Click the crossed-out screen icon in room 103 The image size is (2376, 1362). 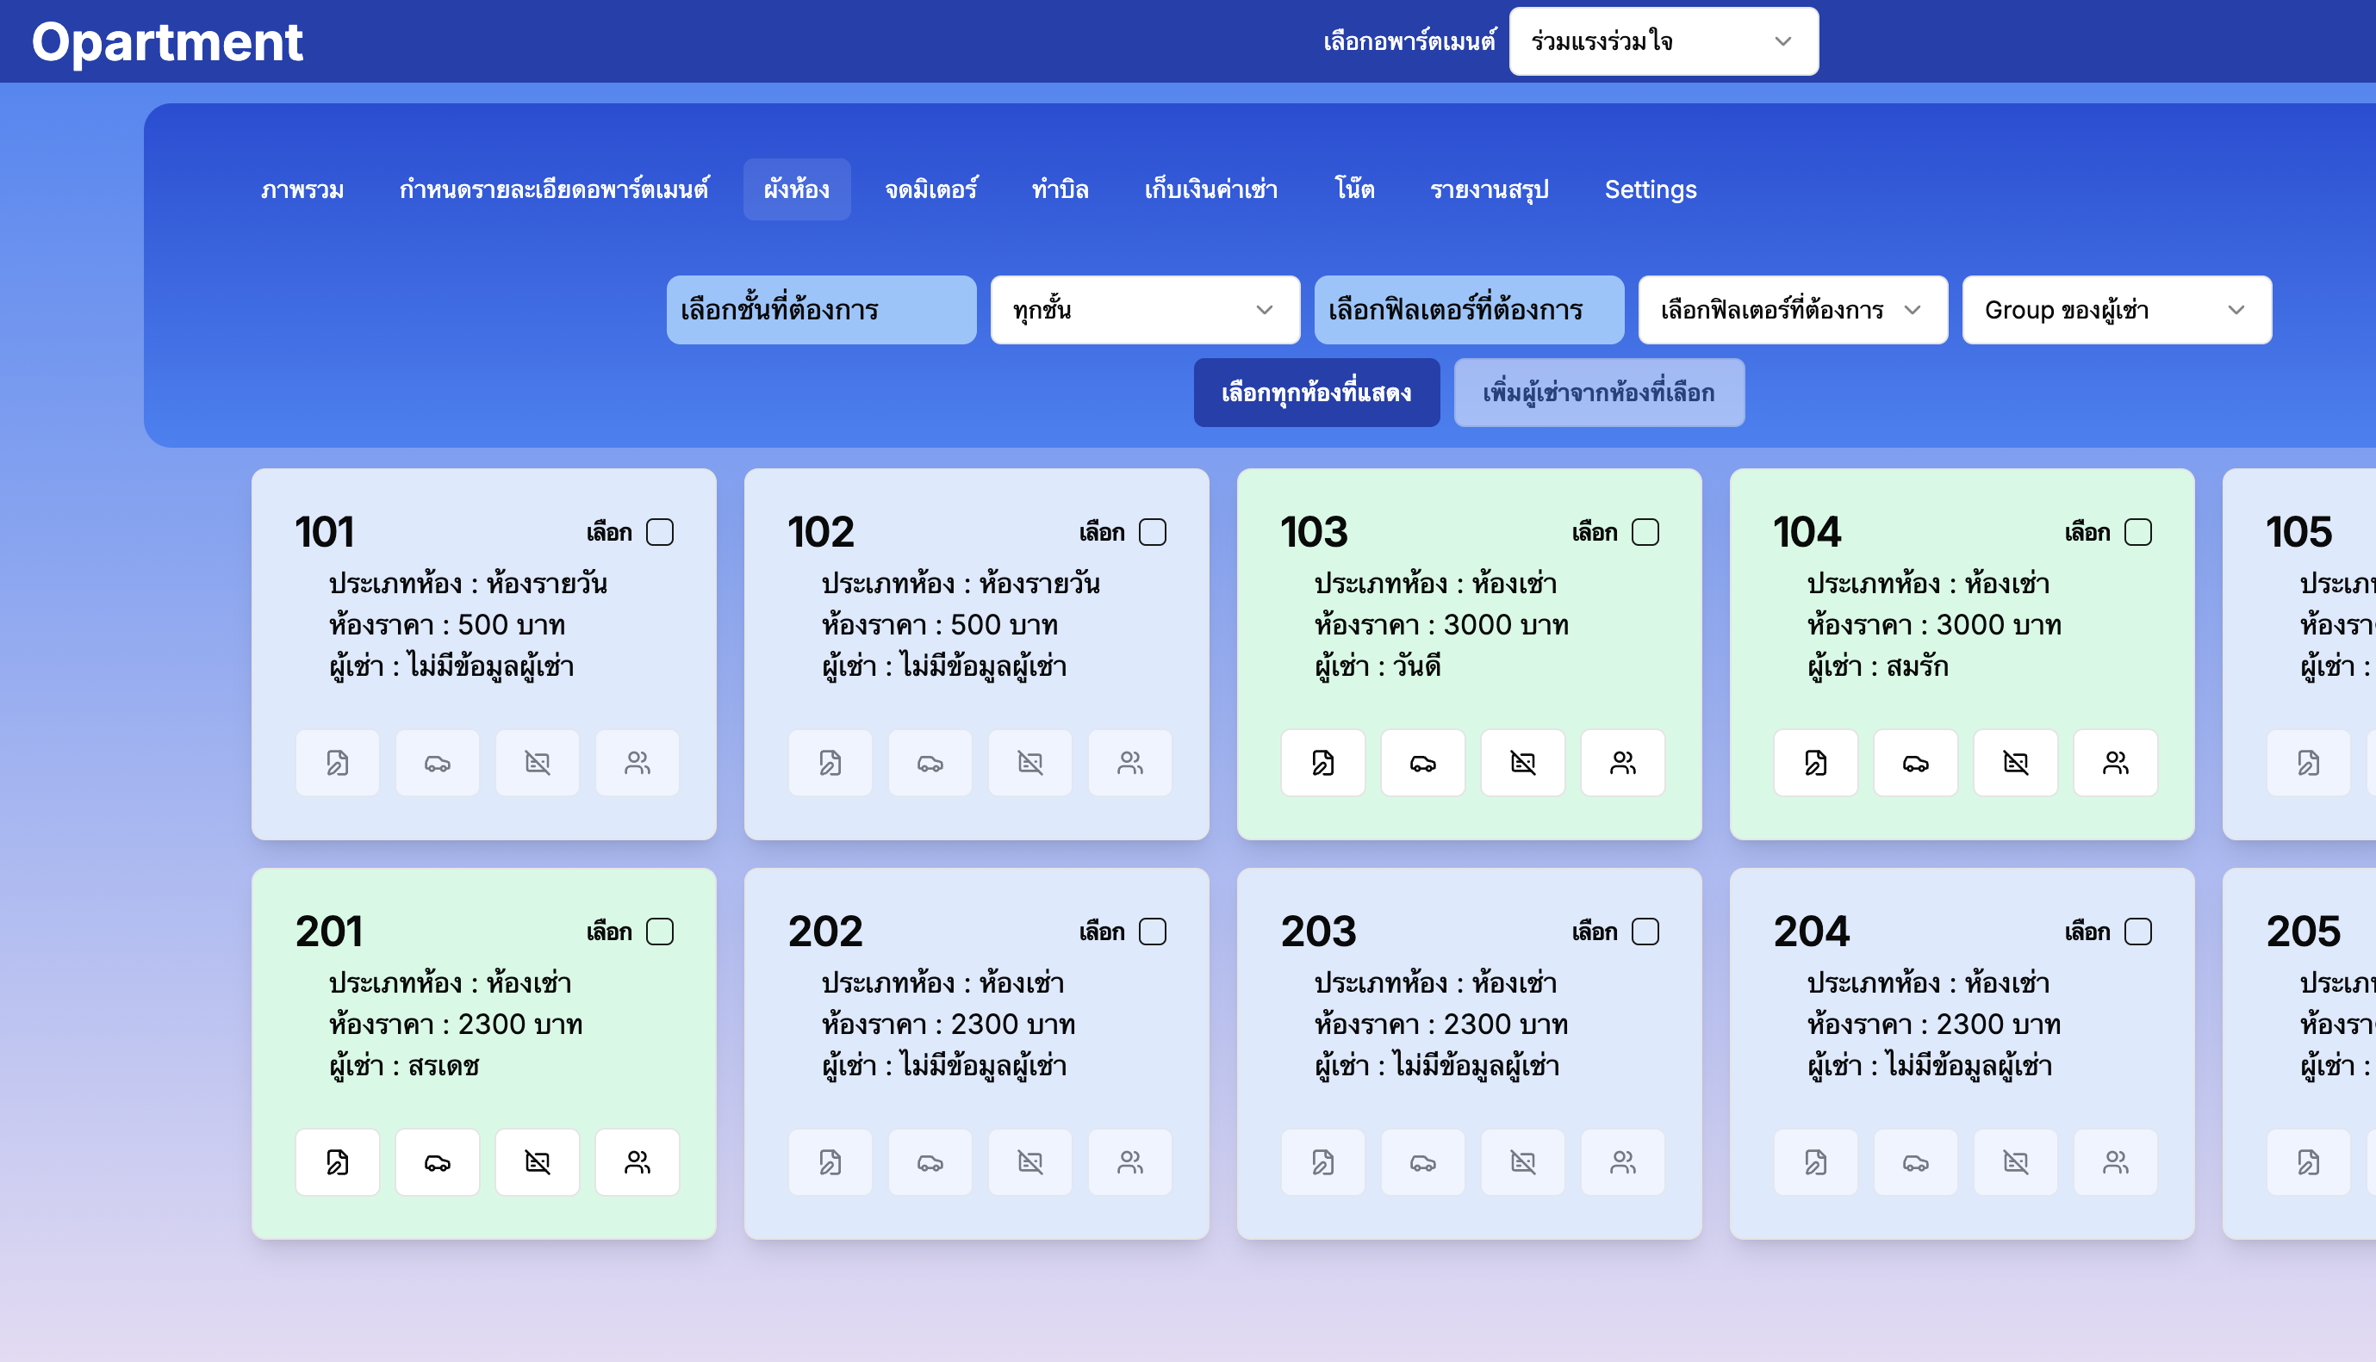(1522, 763)
